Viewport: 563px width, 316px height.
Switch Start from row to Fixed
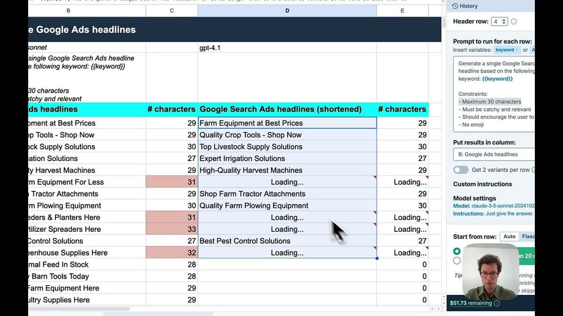click(528, 236)
